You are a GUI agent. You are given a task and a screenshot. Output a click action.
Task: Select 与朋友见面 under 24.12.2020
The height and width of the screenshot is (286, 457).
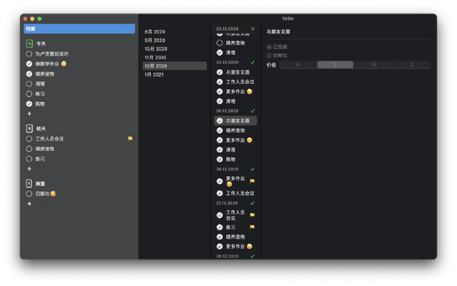[x=235, y=72]
